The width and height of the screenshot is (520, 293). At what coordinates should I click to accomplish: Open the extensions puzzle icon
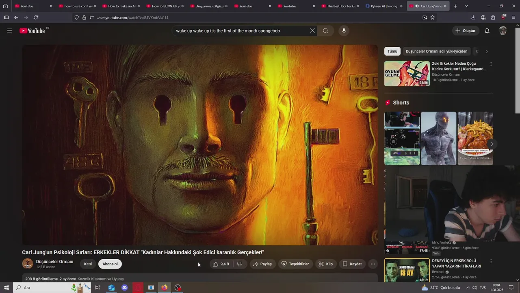pyautogui.click(x=493, y=17)
